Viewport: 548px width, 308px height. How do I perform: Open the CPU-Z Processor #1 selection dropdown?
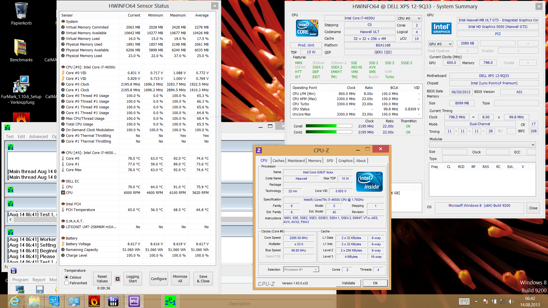[301, 269]
